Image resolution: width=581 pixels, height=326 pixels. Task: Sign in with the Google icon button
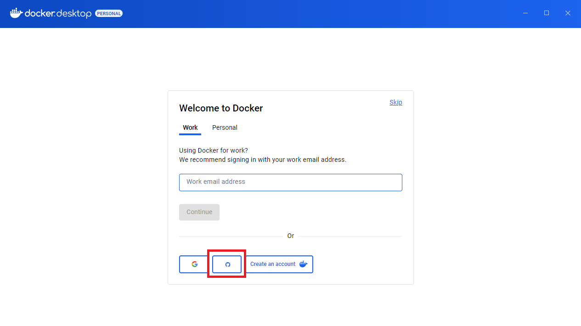194,264
